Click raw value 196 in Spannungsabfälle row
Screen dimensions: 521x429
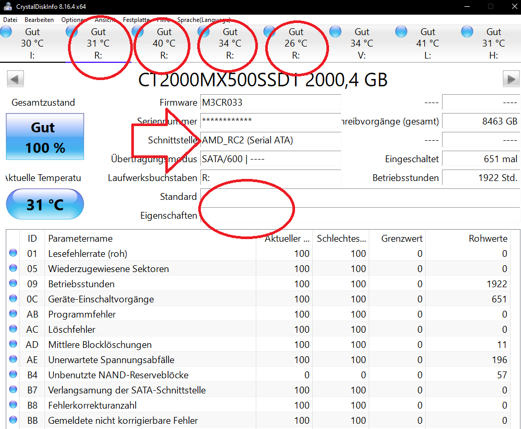500,360
